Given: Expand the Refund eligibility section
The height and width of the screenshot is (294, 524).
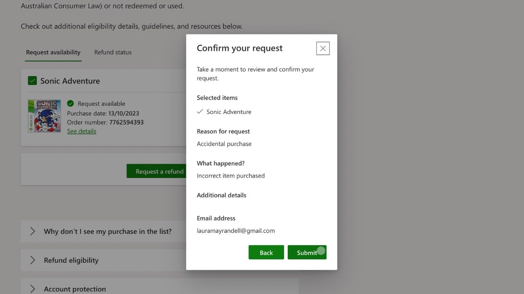Looking at the screenshot, I should point(71,260).
